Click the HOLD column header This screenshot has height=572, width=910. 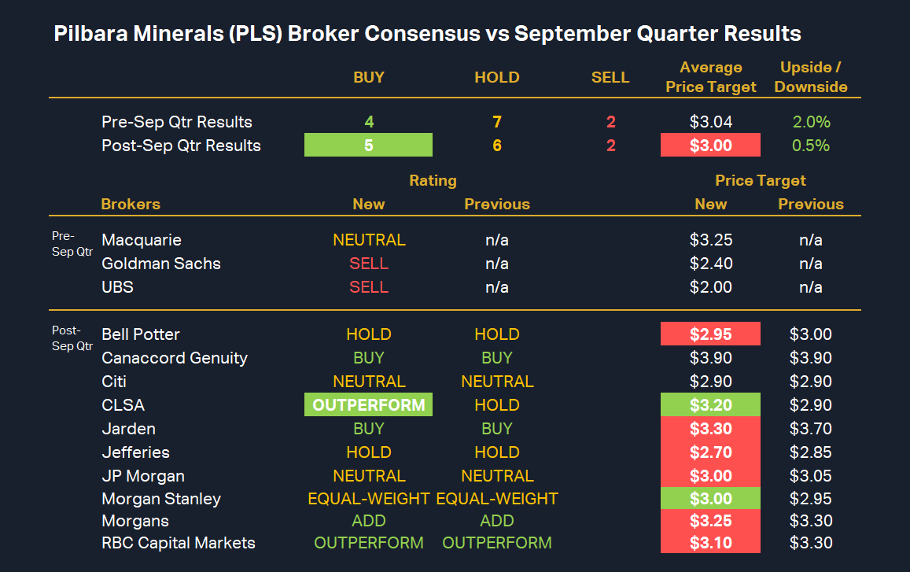coord(496,77)
